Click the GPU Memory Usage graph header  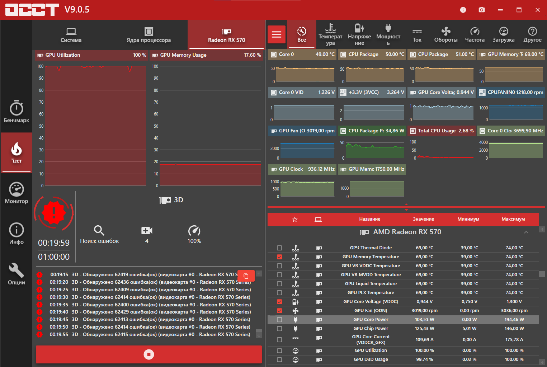pyautogui.click(x=206, y=55)
